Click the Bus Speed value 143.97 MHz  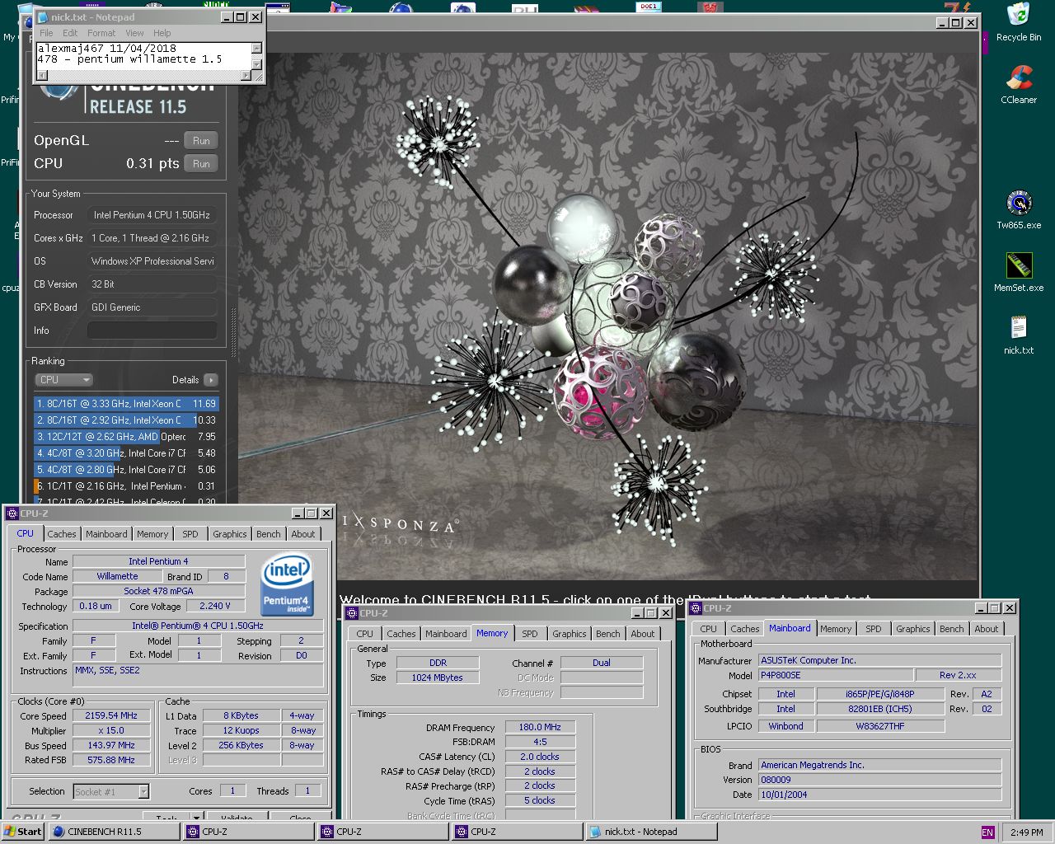pos(111,745)
